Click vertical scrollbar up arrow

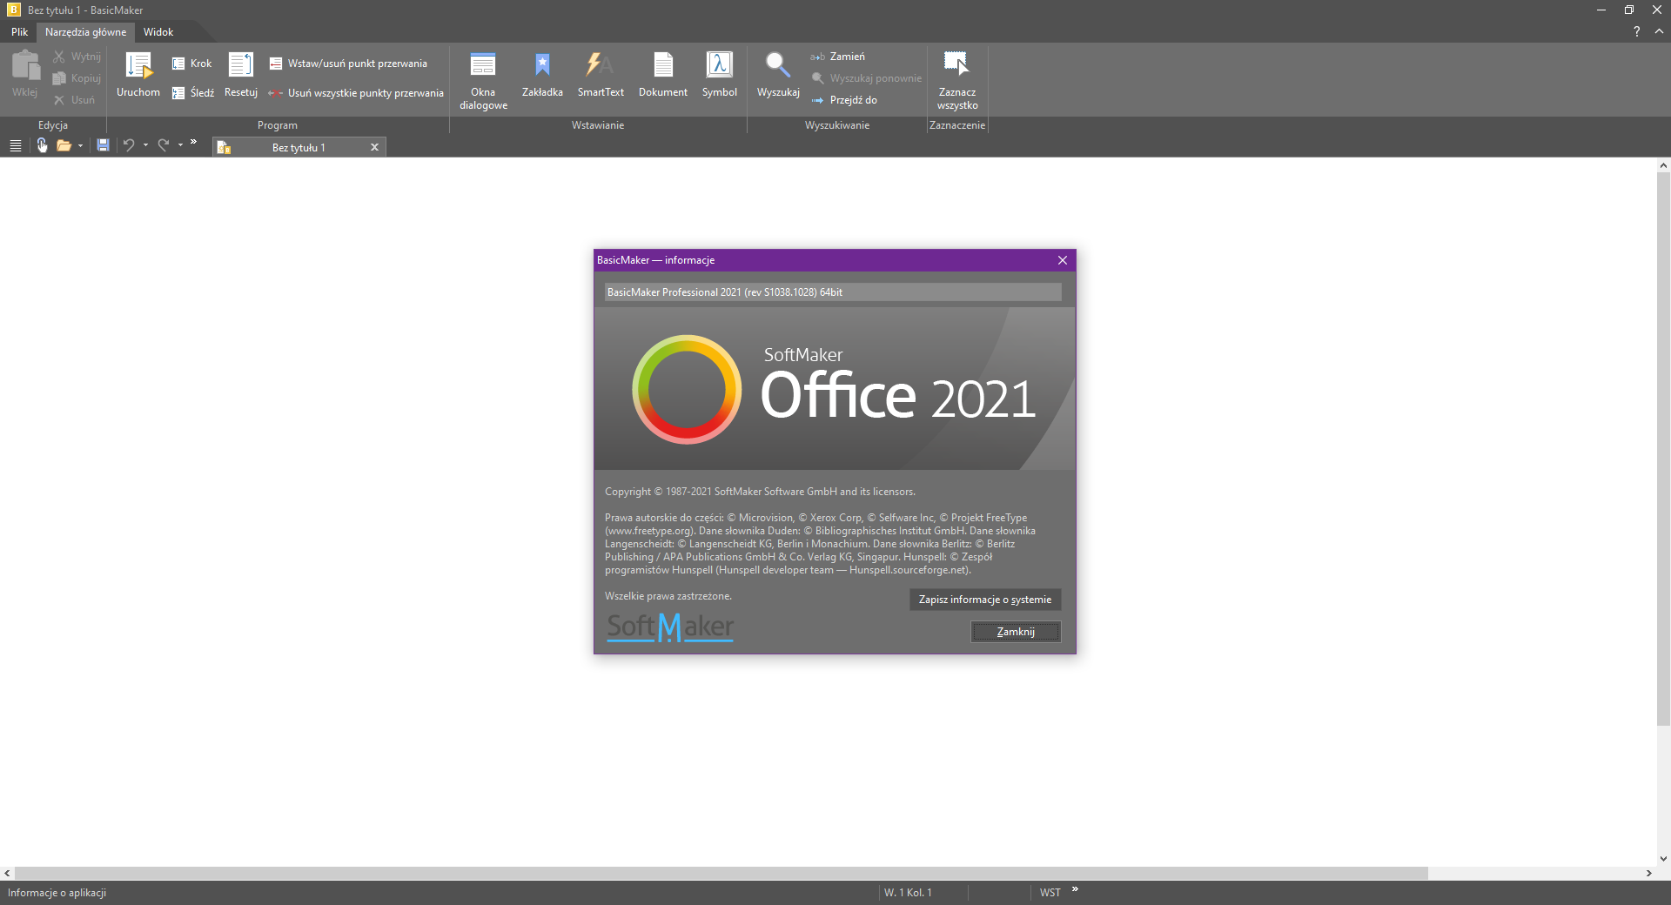(1663, 165)
